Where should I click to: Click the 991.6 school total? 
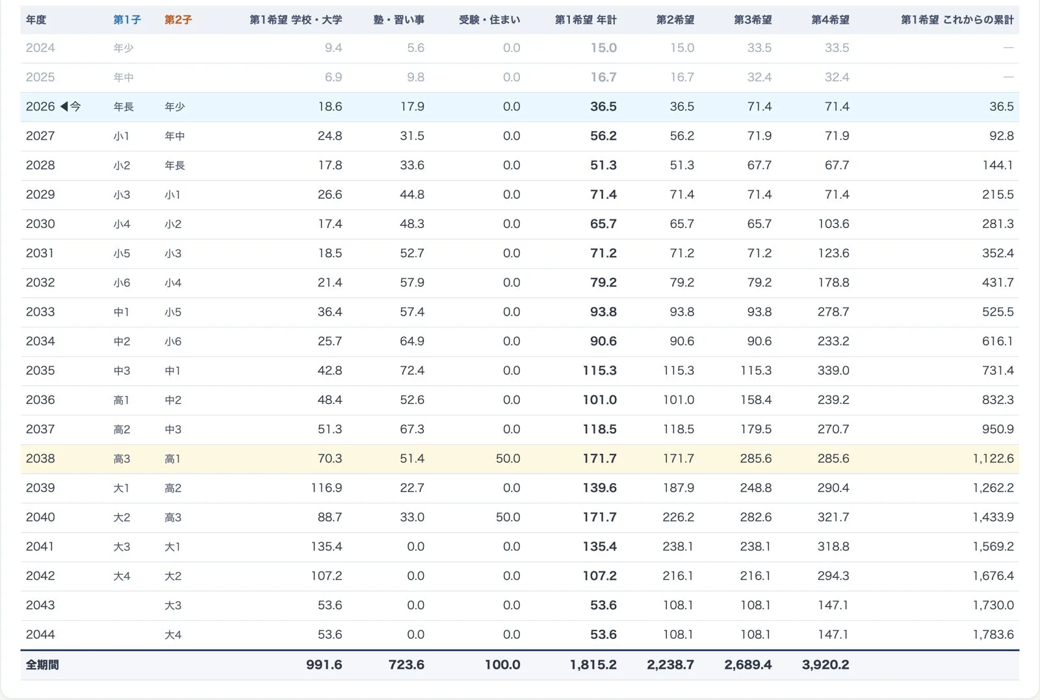(324, 665)
